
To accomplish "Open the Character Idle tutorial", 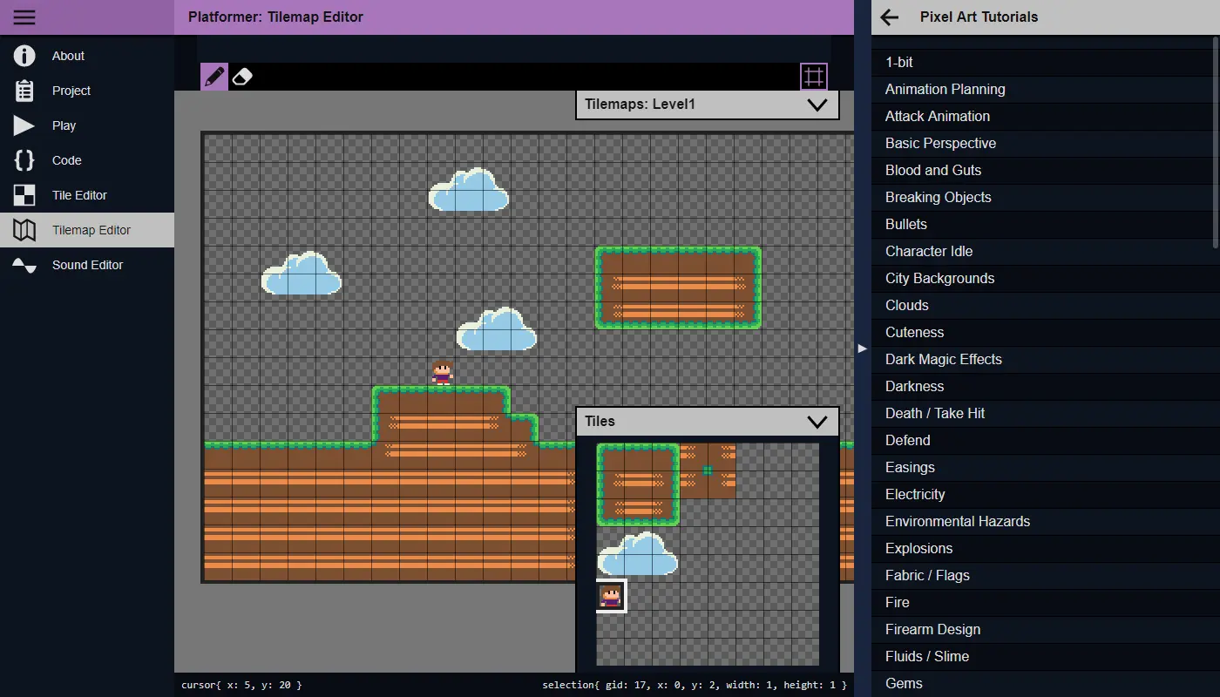I will coord(928,251).
